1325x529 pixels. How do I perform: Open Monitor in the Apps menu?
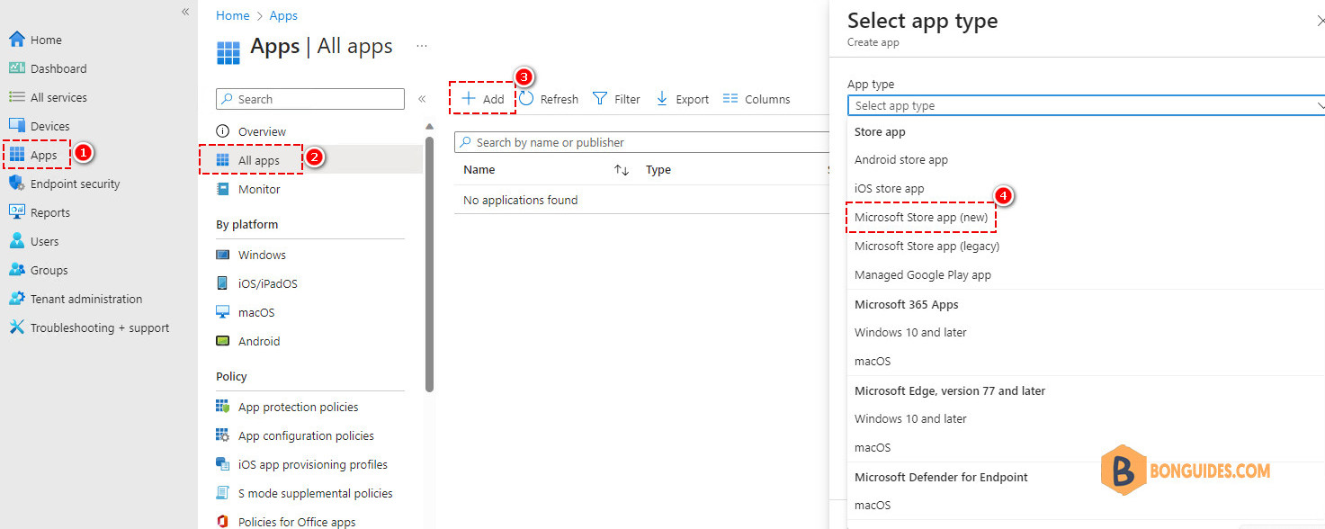coord(248,189)
